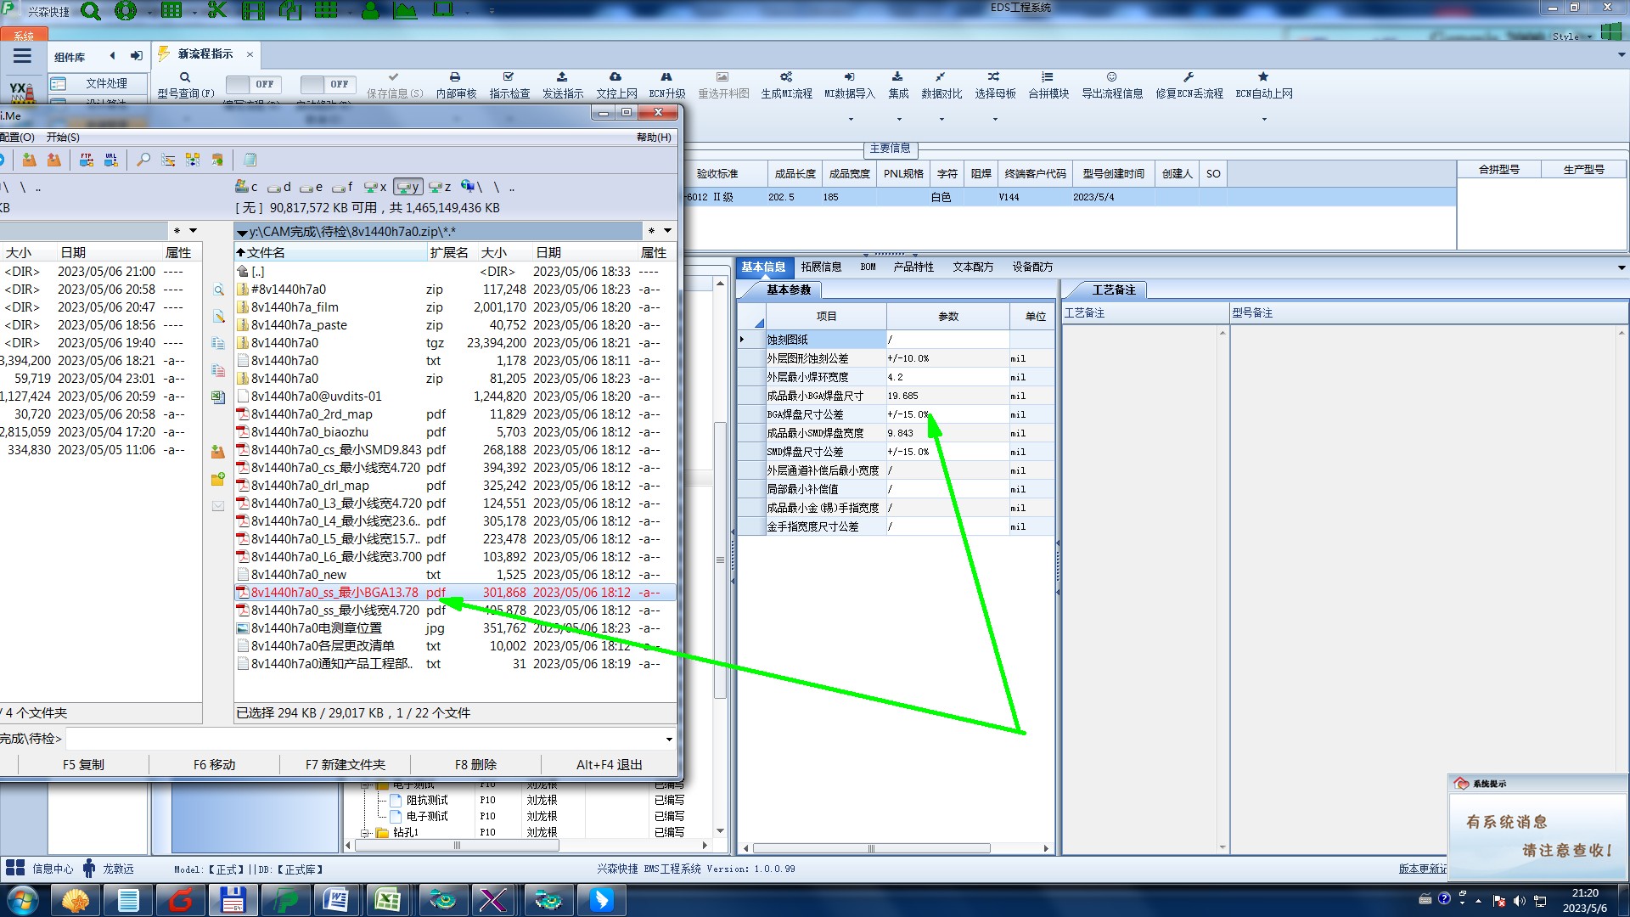Click FTP connect icon in file manager toolbar
This screenshot has height=917, width=1630.
click(86, 160)
